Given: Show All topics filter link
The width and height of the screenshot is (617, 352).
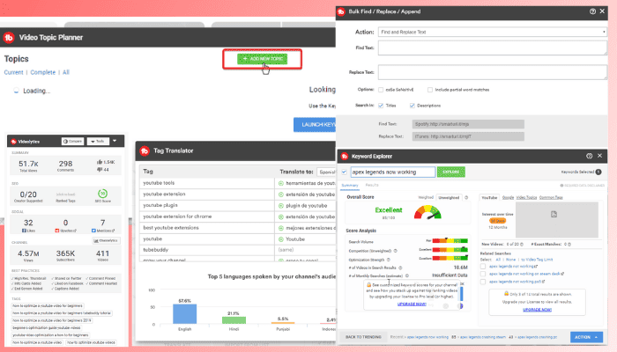Looking at the screenshot, I should point(66,72).
